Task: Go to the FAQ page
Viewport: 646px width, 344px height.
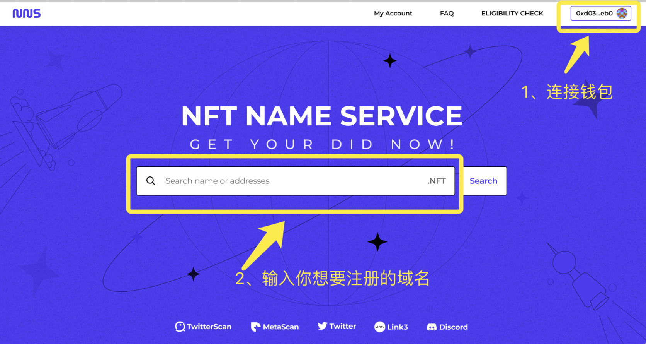Action: point(447,14)
